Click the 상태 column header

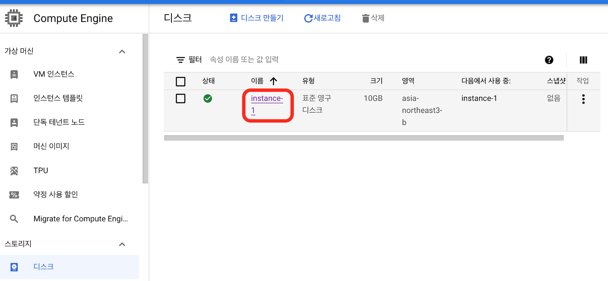pyautogui.click(x=209, y=81)
